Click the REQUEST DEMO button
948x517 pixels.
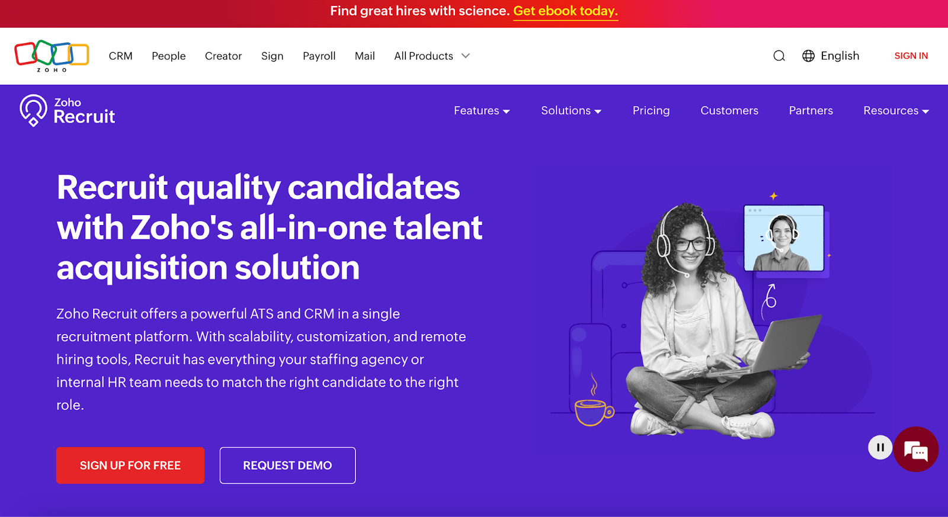pos(287,465)
